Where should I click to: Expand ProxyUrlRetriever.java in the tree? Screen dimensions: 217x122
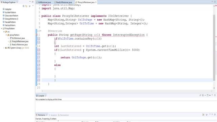point(8,41)
